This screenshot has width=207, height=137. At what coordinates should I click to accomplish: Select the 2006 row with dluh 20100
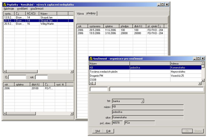point(38,88)
